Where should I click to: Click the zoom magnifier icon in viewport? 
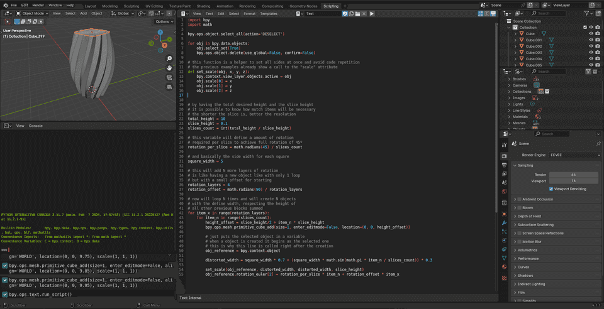169,58
